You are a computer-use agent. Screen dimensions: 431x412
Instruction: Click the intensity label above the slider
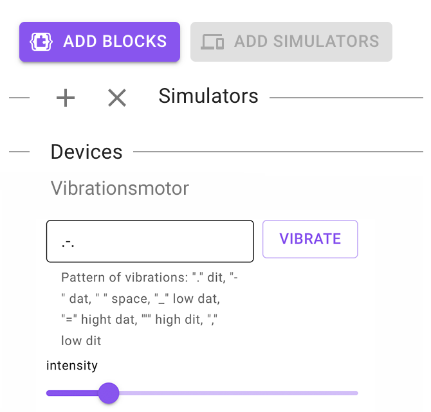pyautogui.click(x=72, y=366)
